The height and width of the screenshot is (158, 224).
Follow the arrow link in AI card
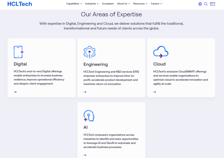(85, 155)
